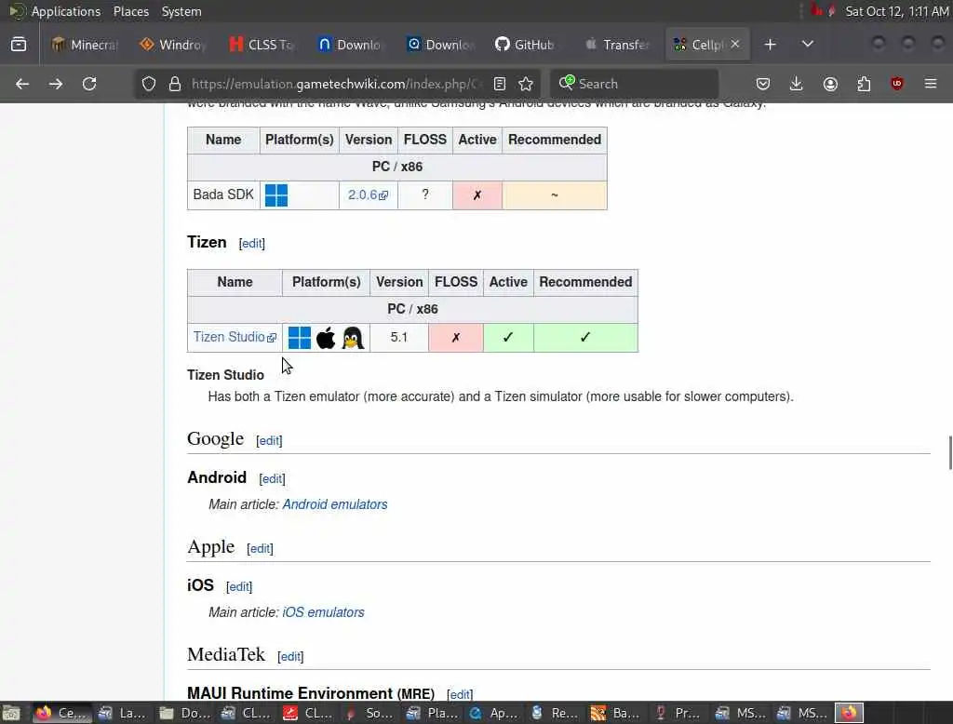The height and width of the screenshot is (724, 953).
Task: Open the Firefox View icon
Action: 19,45
